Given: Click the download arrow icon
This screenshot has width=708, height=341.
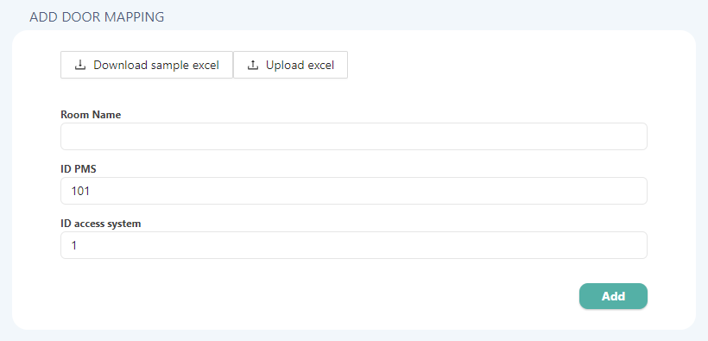Looking at the screenshot, I should coord(80,65).
